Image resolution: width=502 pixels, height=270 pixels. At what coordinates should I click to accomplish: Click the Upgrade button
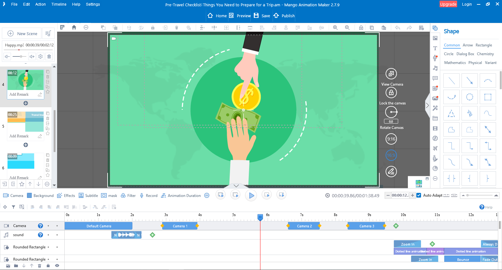click(448, 4)
